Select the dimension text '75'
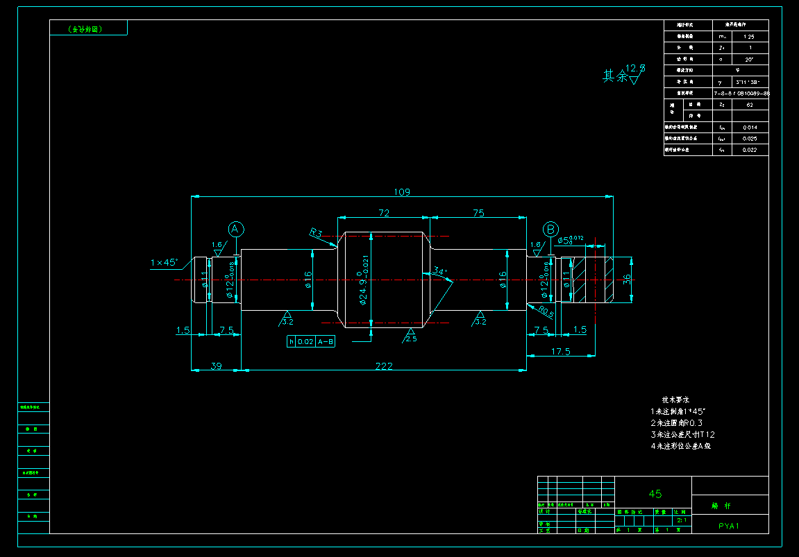The image size is (799, 557). [478, 213]
